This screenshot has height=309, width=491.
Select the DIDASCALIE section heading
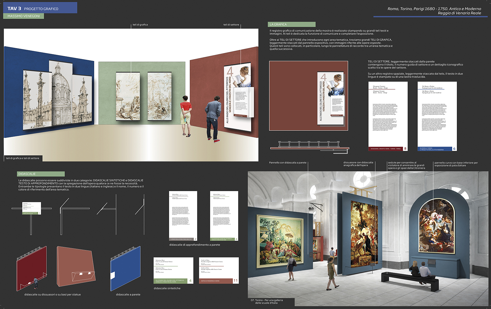point(41,174)
